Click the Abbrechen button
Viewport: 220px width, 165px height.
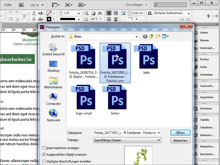click(x=180, y=141)
